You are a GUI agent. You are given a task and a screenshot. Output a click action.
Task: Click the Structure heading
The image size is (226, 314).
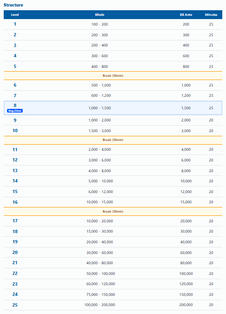13,5
